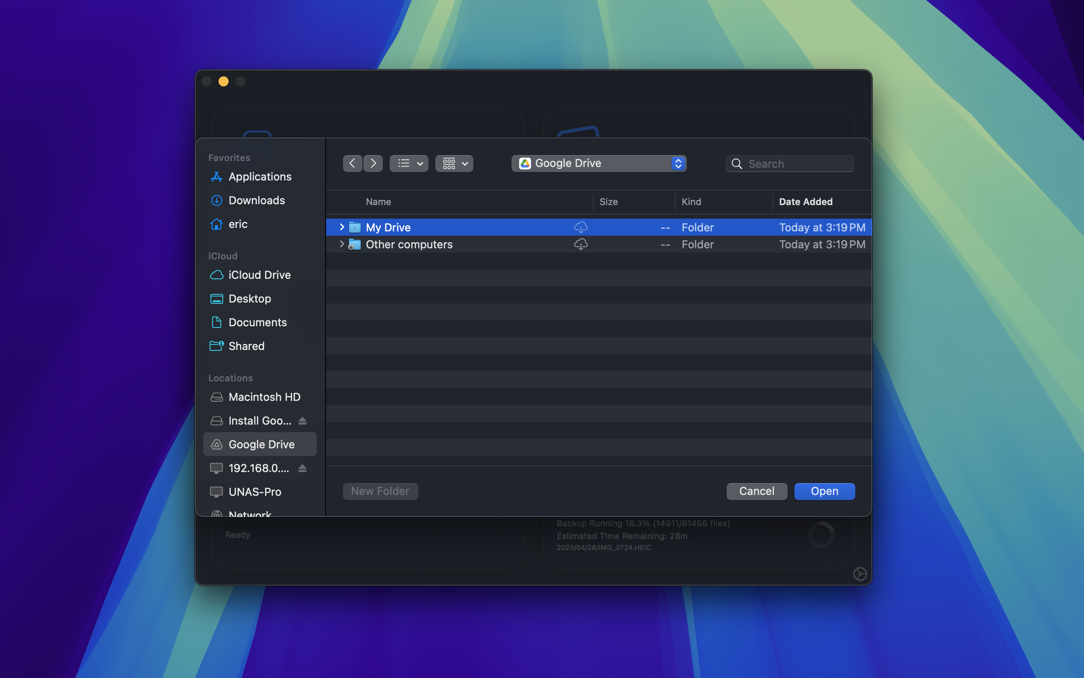Go to eric home folder
Screen dimensions: 1084x678
(260, 224)
